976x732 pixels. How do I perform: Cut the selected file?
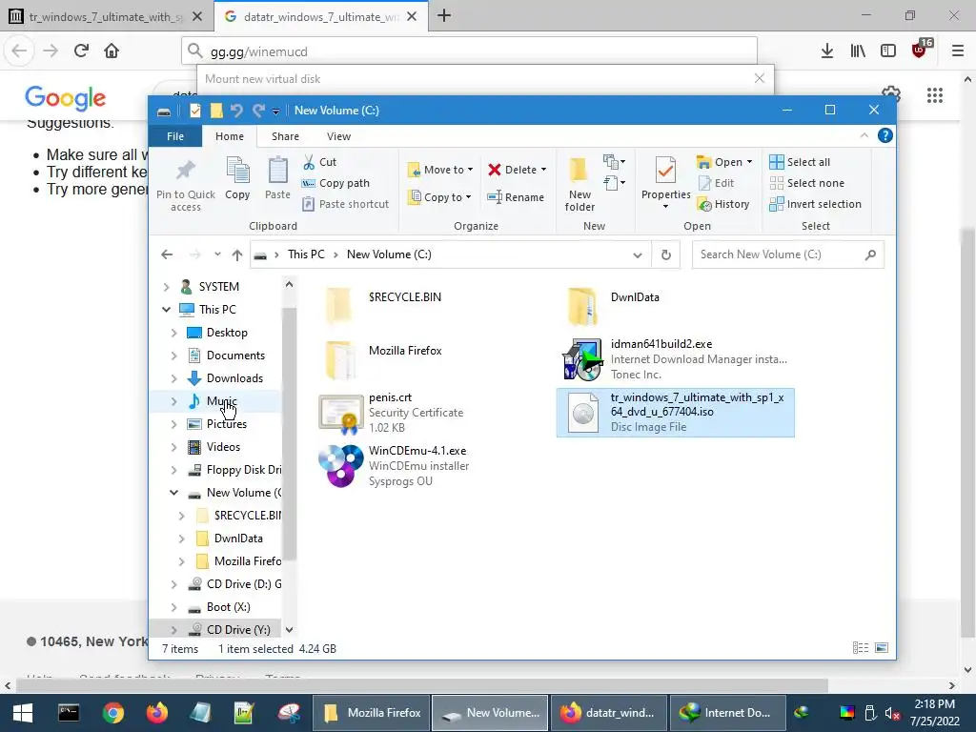click(x=319, y=162)
